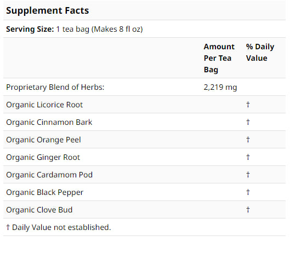
Task: Select the Organic Cardamom Pod entry
Action: pos(49,175)
